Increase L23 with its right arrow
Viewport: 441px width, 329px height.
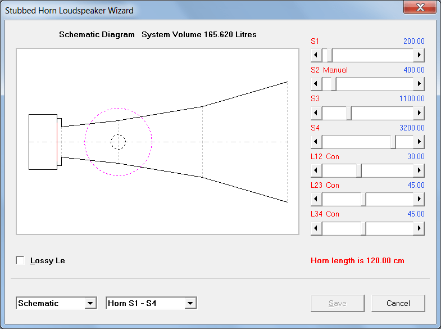419,199
